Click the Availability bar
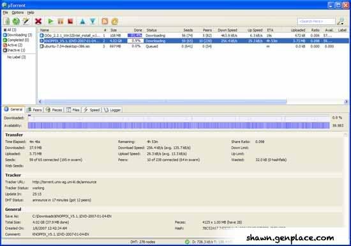The image size is (351, 246). click(x=179, y=125)
